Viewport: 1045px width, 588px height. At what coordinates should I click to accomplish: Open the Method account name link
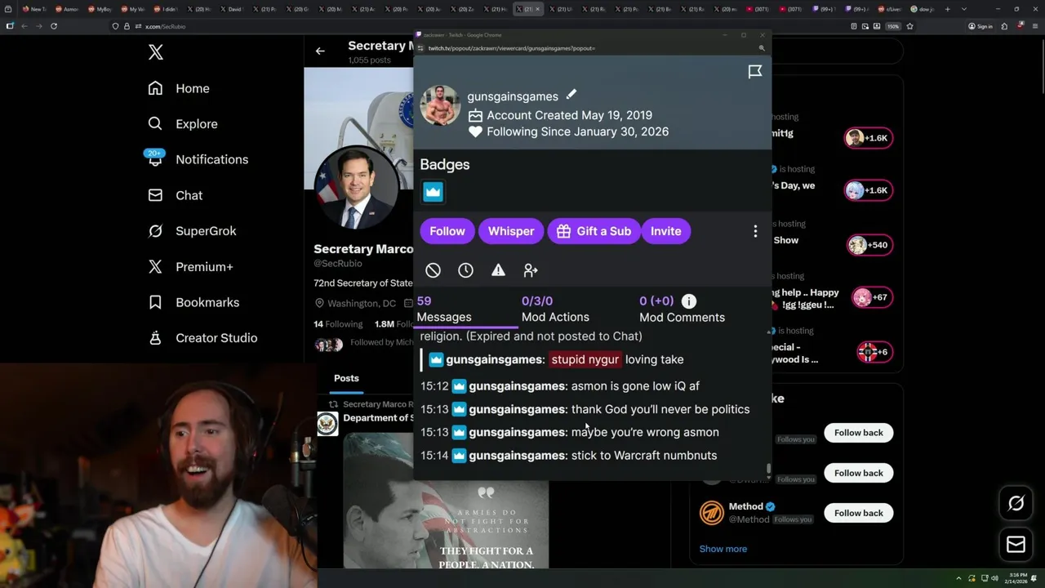point(745,506)
